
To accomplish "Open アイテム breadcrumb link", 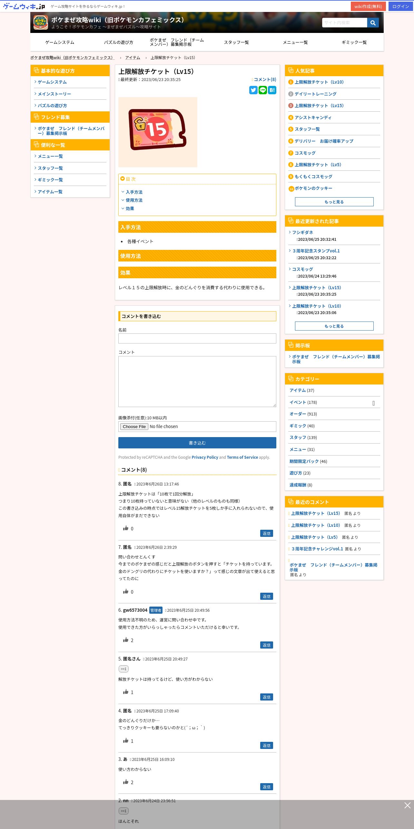I will 133,57.
